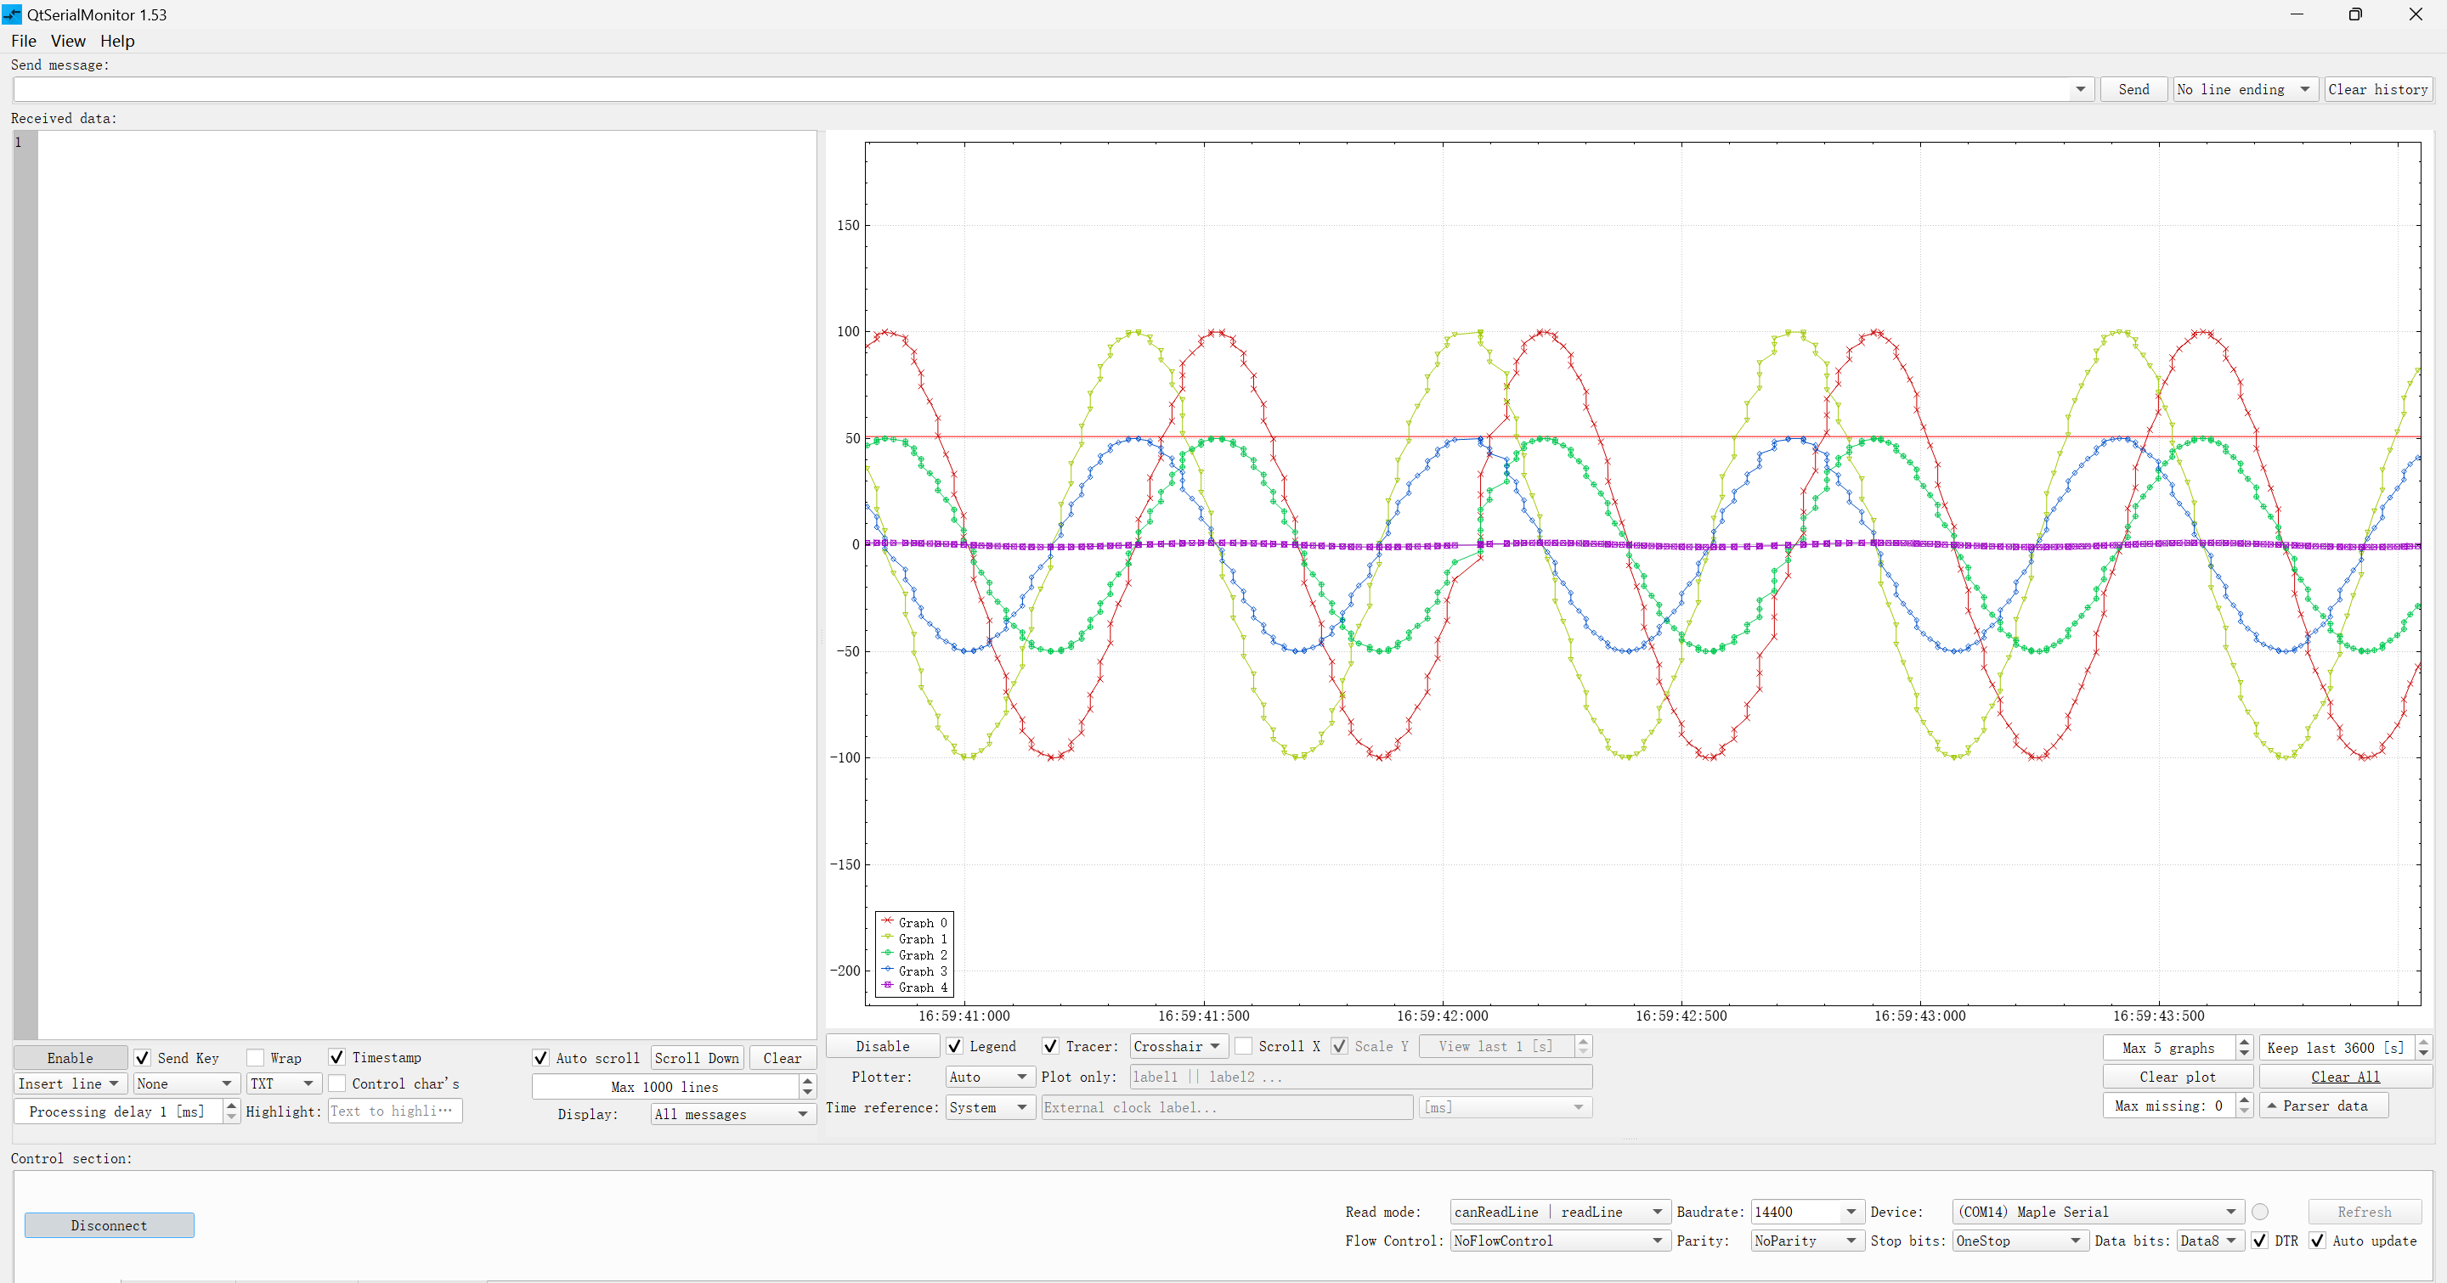Uncheck DTR in the control section
The height and width of the screenshot is (1283, 2447).
[2262, 1241]
